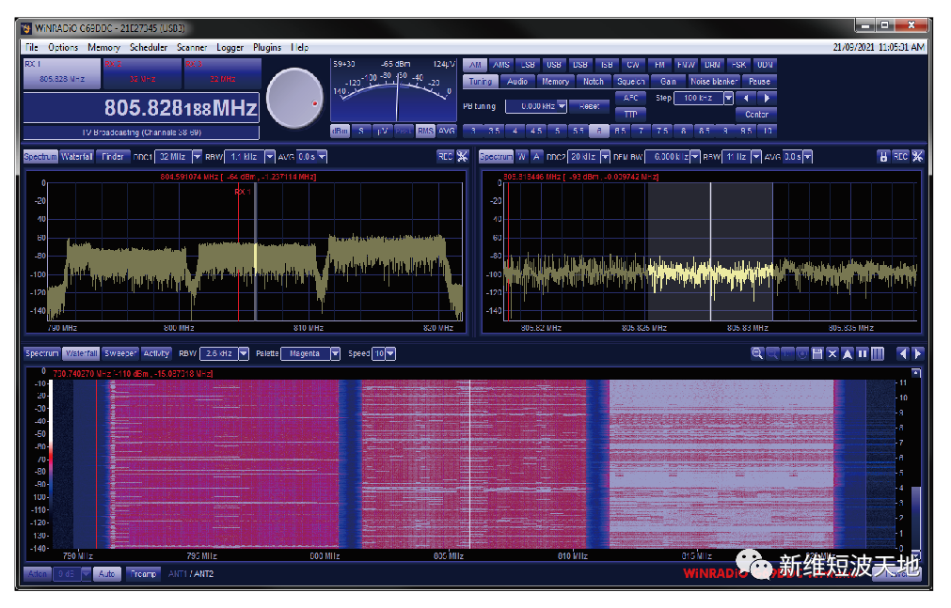Select LSB demodulation mode
This screenshot has width=951, height=608.
click(x=528, y=65)
